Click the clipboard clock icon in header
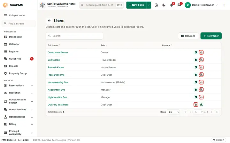The height and width of the screenshot is (143, 230). coord(156,5)
